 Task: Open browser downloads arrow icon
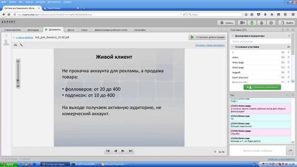(x=265, y=14)
